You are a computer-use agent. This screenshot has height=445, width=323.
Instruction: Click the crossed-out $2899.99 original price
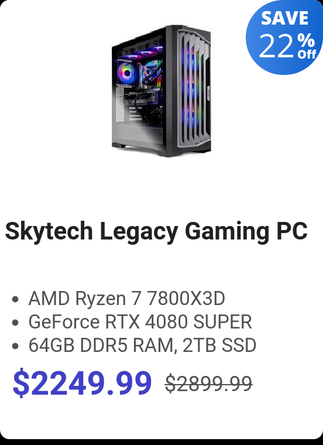[x=209, y=384]
